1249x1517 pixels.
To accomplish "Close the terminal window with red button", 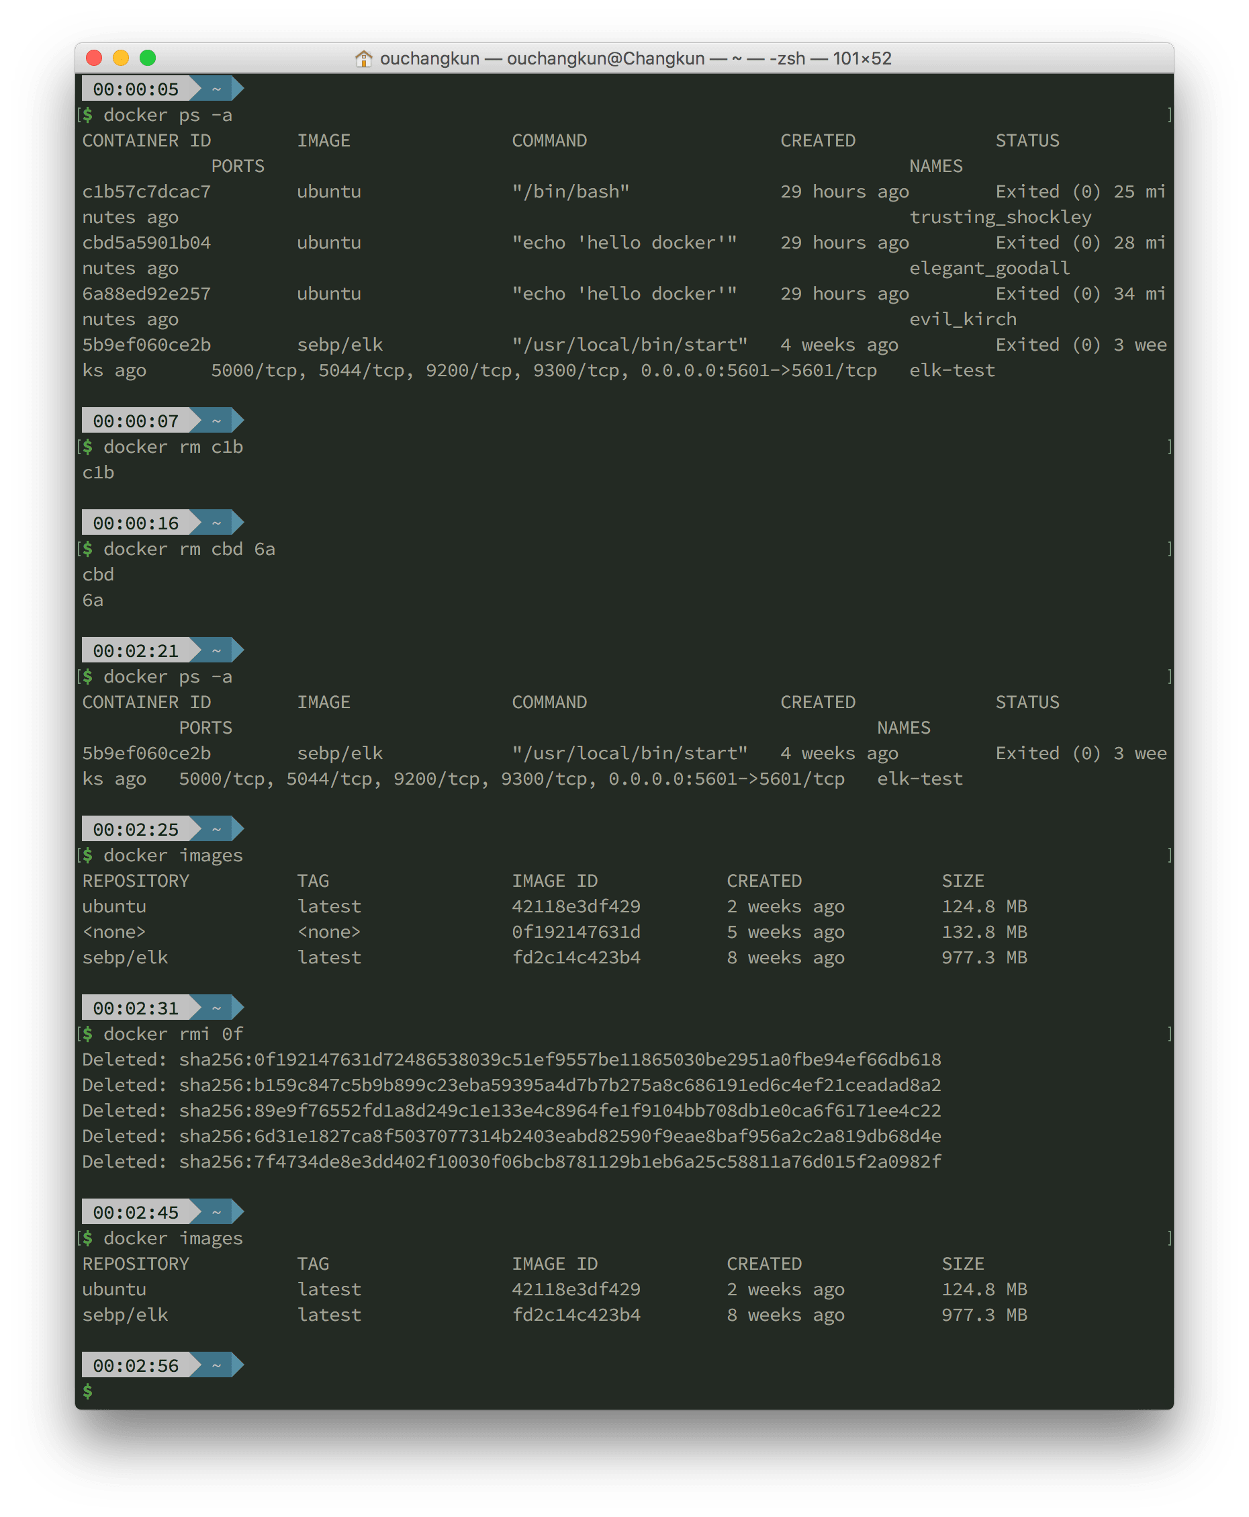I will click(93, 58).
